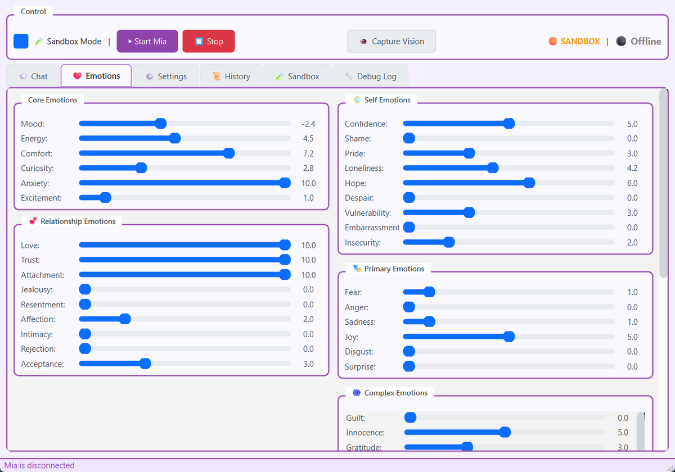Viewport: 675px width, 472px height.
Task: Click the Pride slider handle
Action: [469, 153]
